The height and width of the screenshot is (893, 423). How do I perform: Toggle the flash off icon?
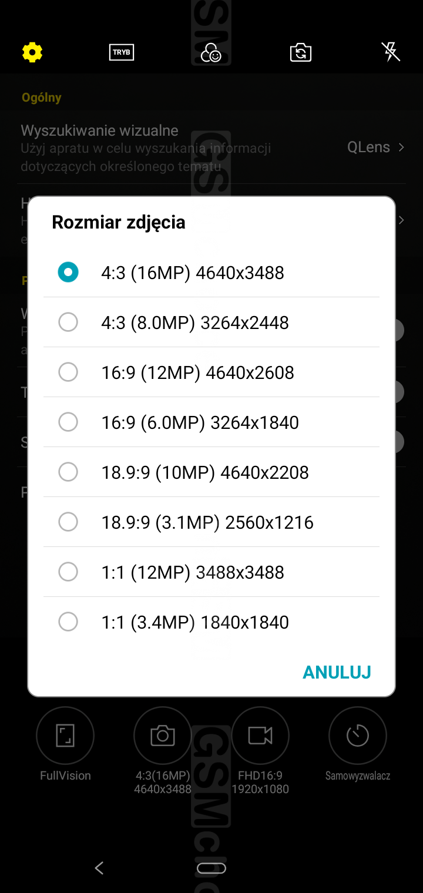391,52
